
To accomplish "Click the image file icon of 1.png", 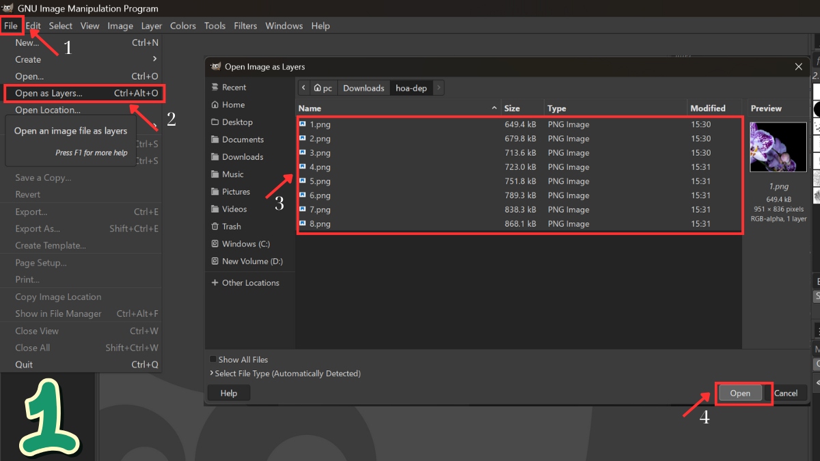I will click(303, 124).
